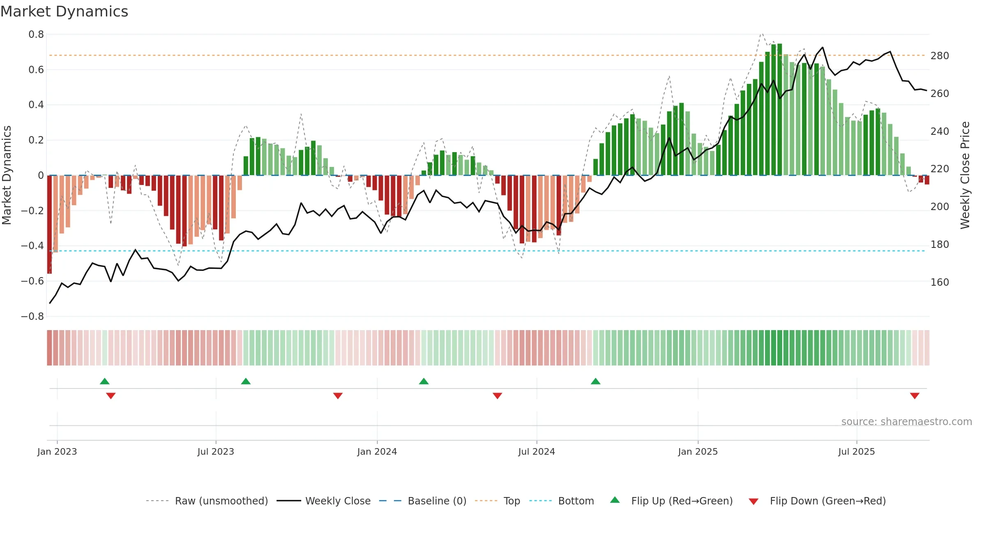
Task: Click the Jan 2025 x-axis label
Action: pyautogui.click(x=698, y=451)
